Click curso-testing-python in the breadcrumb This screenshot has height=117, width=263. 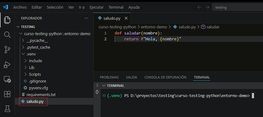coord(117,27)
